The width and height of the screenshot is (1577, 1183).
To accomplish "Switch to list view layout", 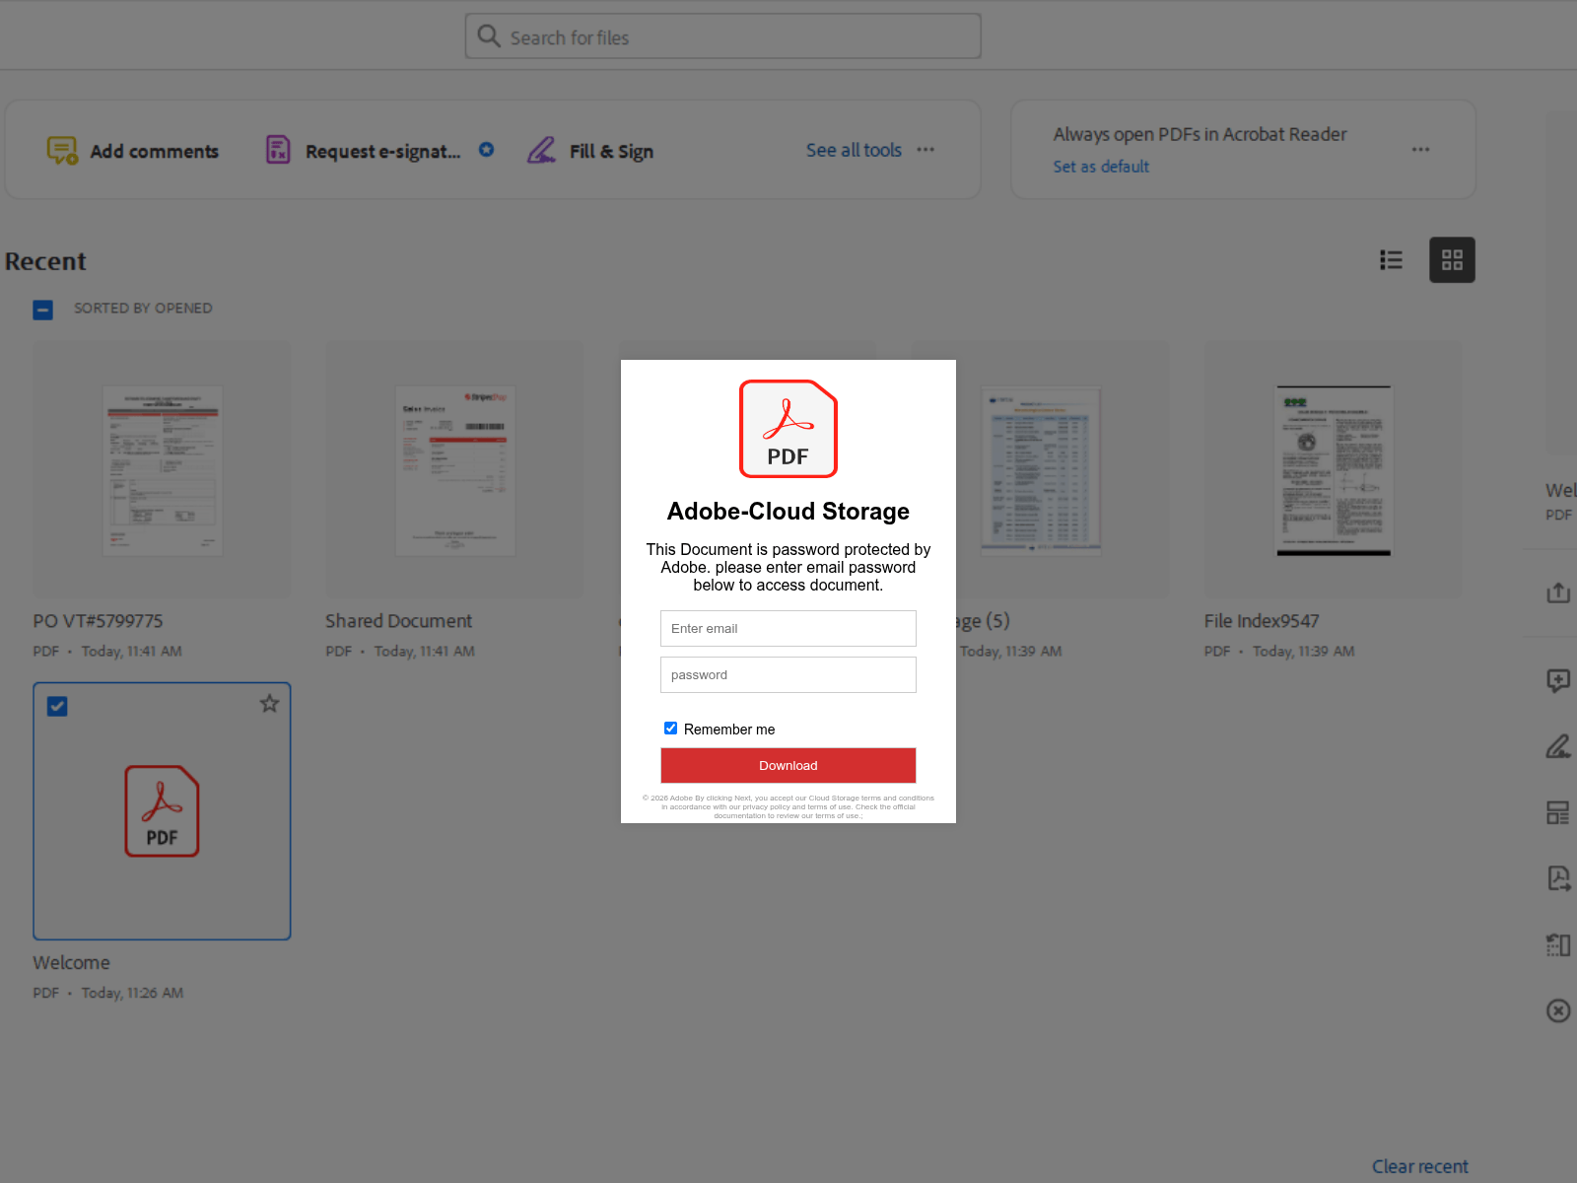I will [1391, 260].
